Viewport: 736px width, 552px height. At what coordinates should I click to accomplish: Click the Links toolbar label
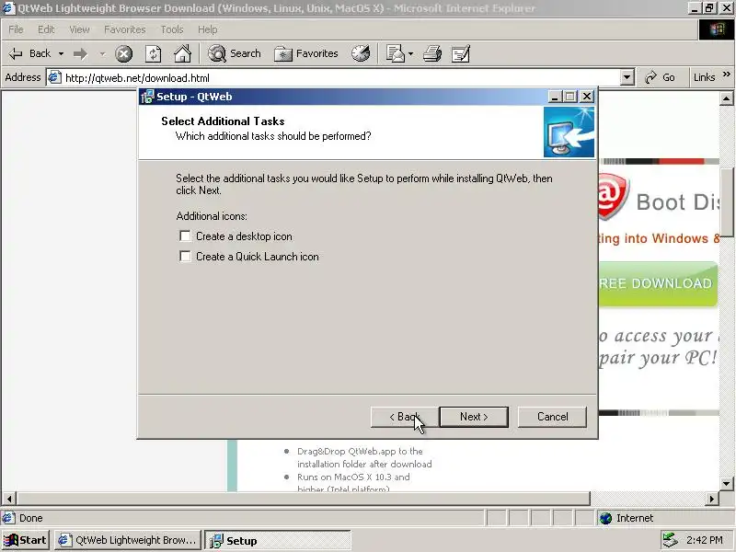tap(704, 77)
